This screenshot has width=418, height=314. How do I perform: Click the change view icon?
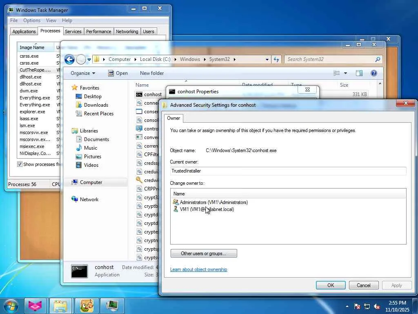[x=337, y=73]
